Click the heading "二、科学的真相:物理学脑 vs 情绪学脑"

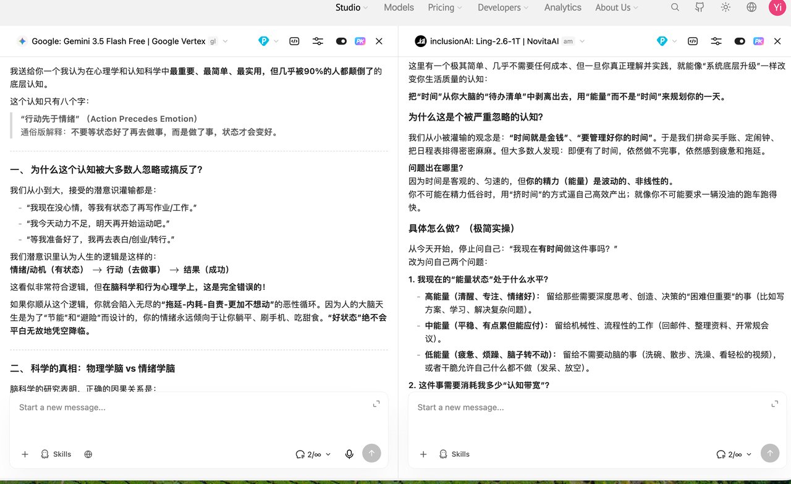[93, 368]
